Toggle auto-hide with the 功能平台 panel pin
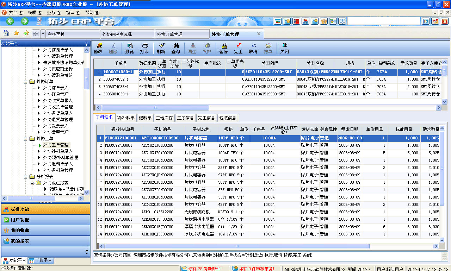This screenshot has height=271, width=451. pos(86,44)
